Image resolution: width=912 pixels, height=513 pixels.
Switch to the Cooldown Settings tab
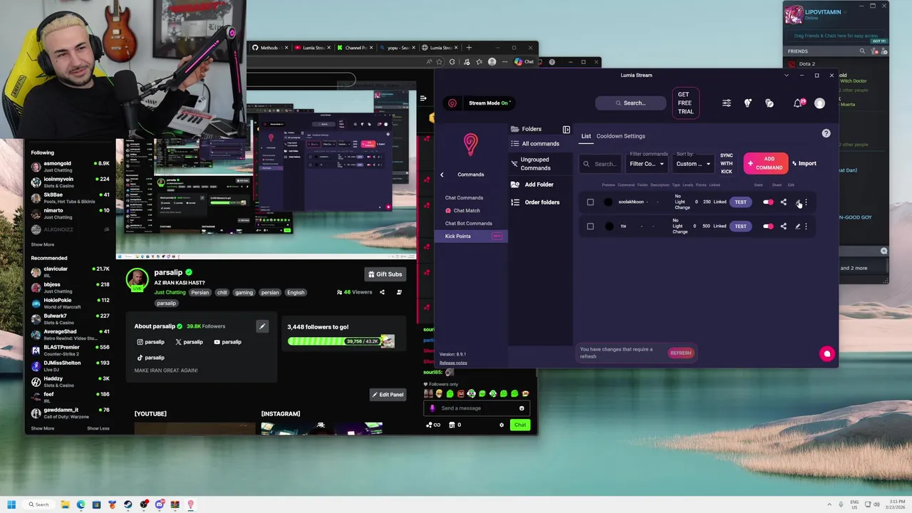pos(621,136)
